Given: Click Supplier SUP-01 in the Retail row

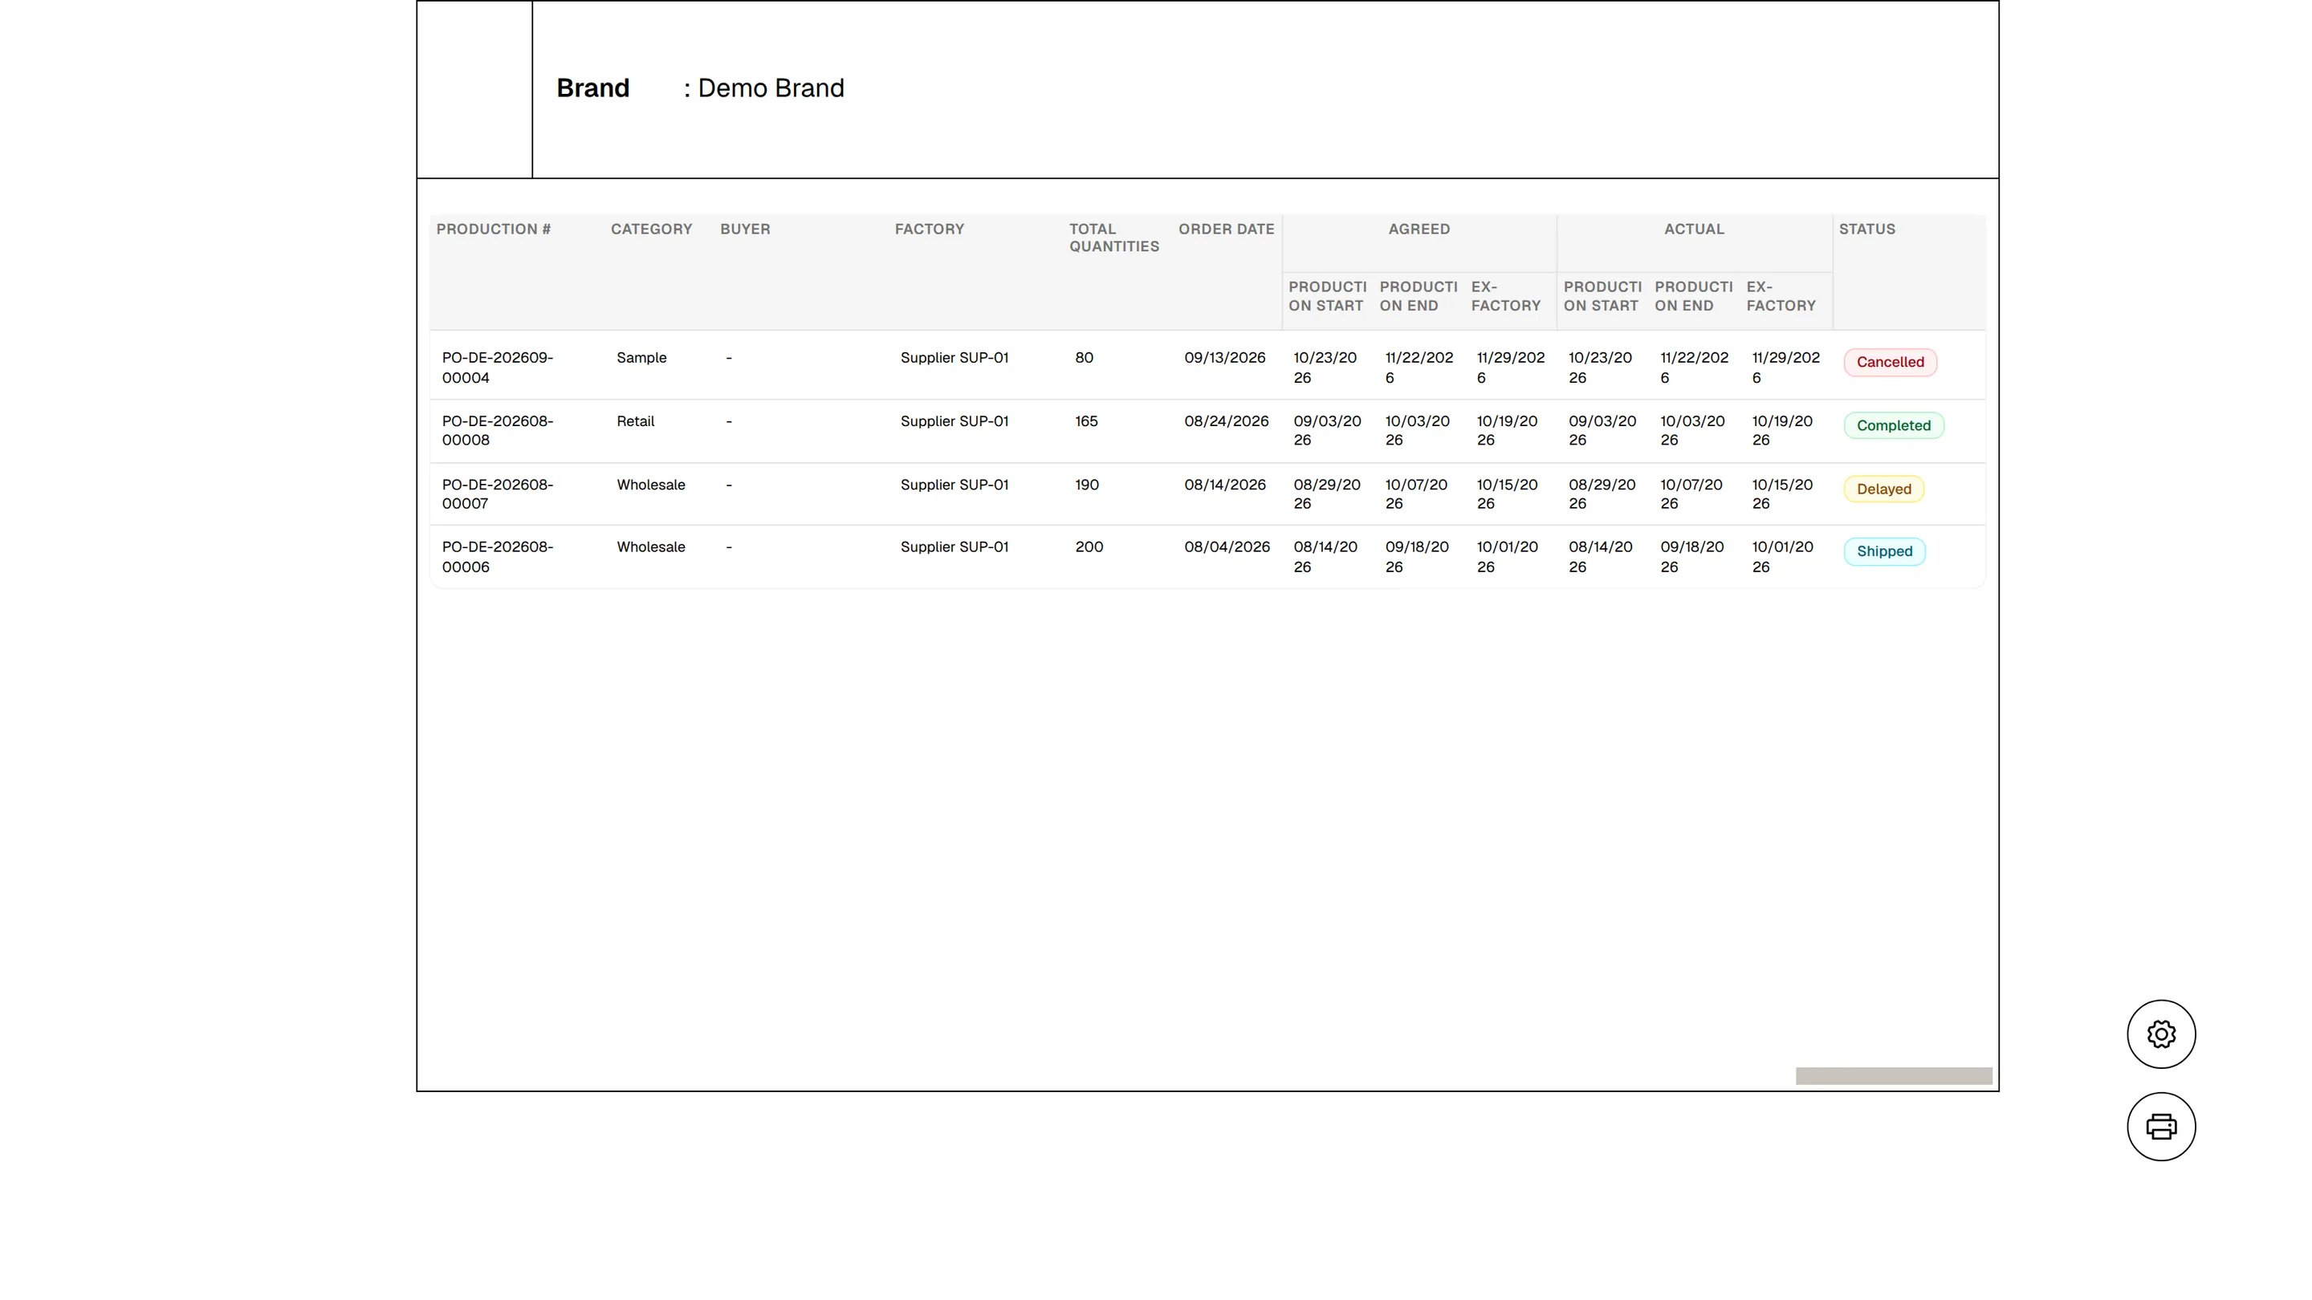Looking at the screenshot, I should [954, 421].
